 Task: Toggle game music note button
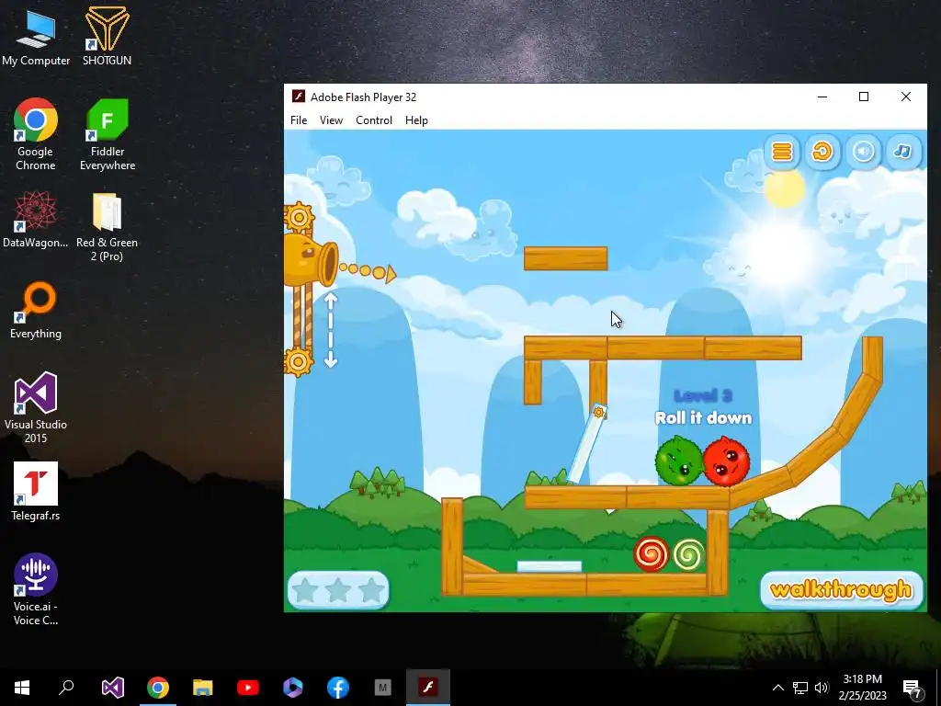click(903, 152)
